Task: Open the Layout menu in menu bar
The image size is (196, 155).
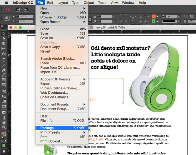Action: [63, 3]
